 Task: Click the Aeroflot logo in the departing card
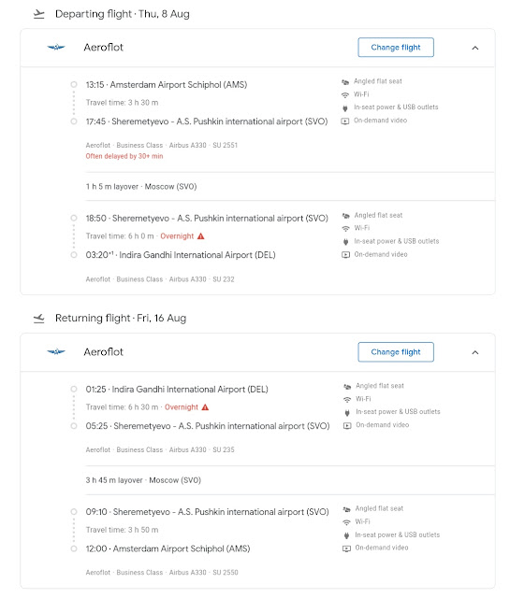(56, 48)
